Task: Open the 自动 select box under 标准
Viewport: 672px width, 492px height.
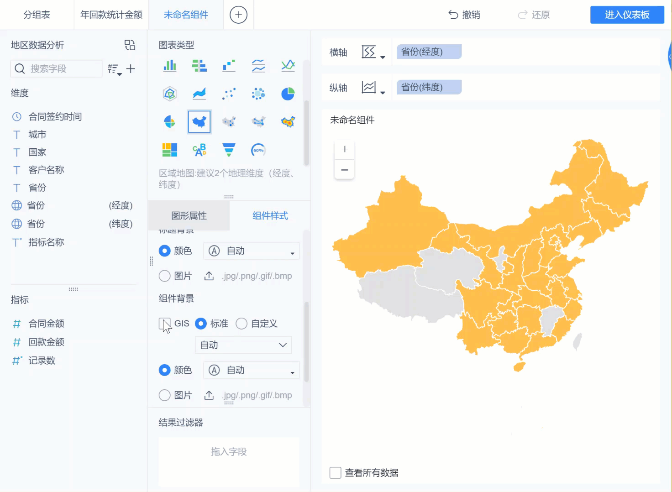Action: [243, 345]
